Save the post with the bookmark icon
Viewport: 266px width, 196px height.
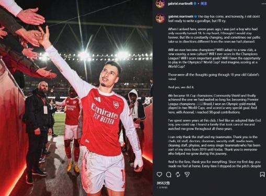262,175
